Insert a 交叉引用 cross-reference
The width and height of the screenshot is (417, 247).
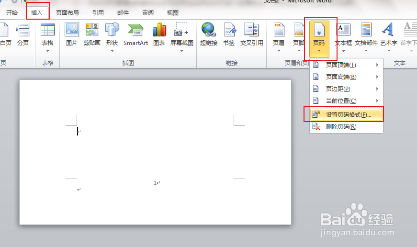[251, 34]
